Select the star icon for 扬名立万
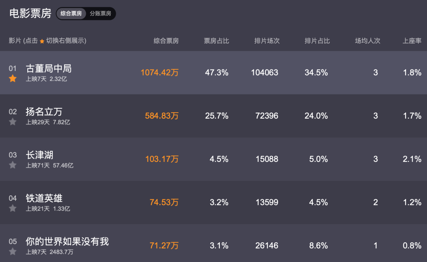 pyautogui.click(x=13, y=122)
